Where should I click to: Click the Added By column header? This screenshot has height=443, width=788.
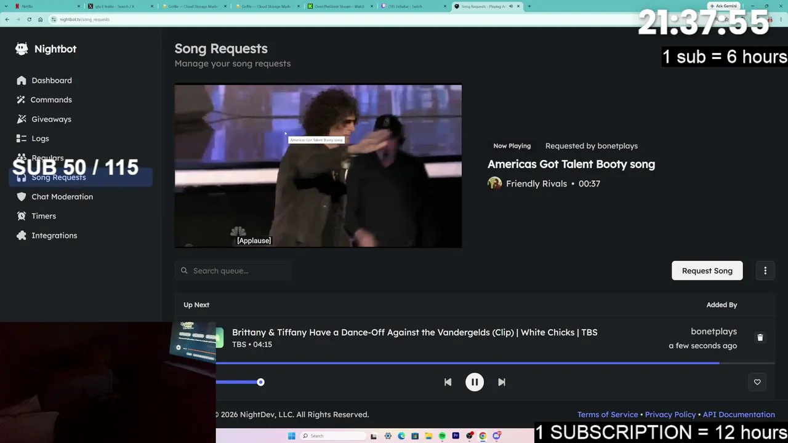click(722, 305)
